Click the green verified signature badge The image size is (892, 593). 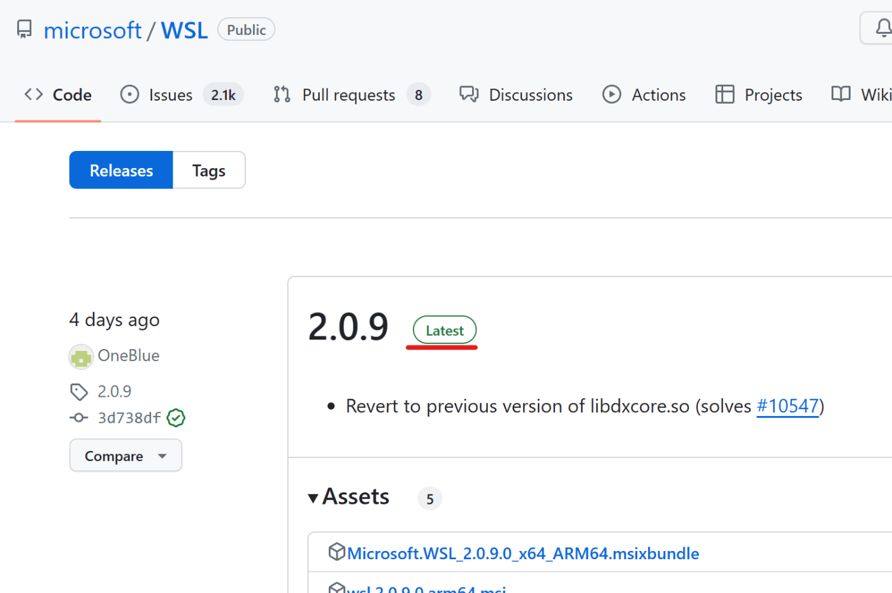(x=176, y=418)
